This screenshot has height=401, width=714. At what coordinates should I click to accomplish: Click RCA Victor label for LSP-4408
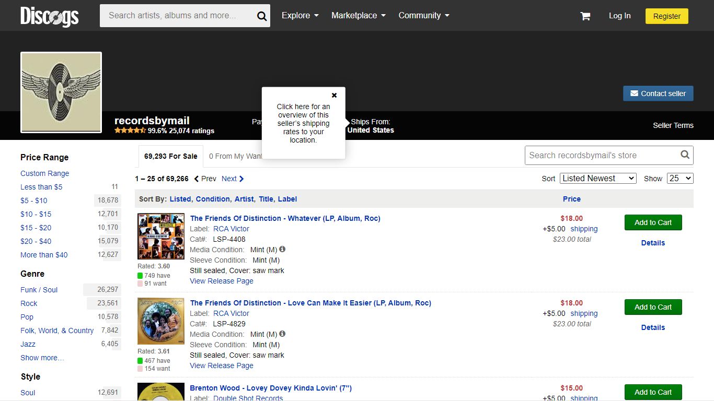coord(231,229)
